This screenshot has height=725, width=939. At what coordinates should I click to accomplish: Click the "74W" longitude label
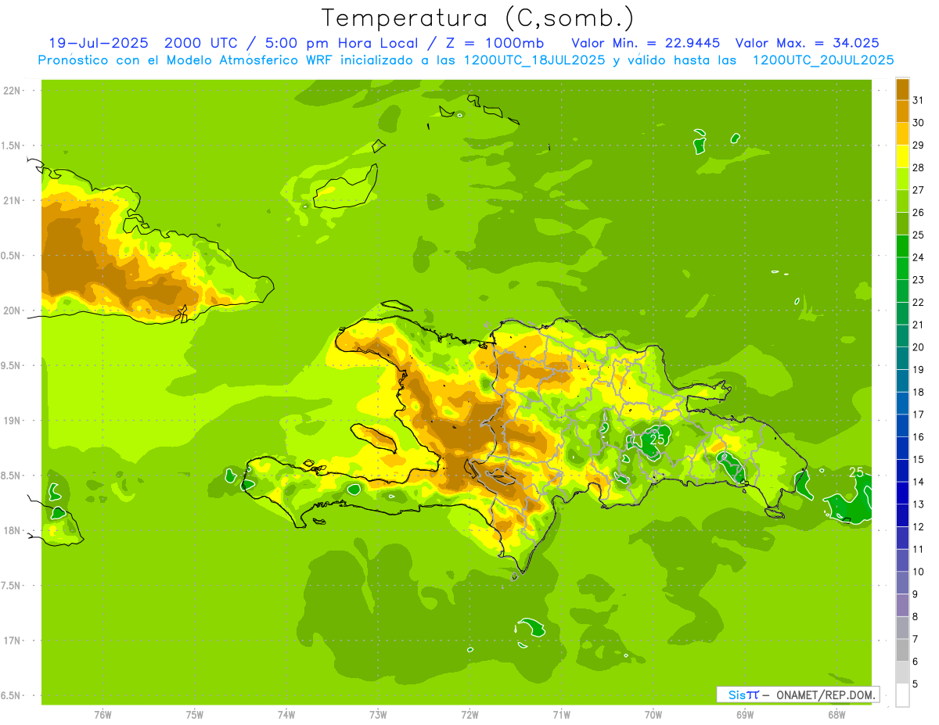point(286,714)
